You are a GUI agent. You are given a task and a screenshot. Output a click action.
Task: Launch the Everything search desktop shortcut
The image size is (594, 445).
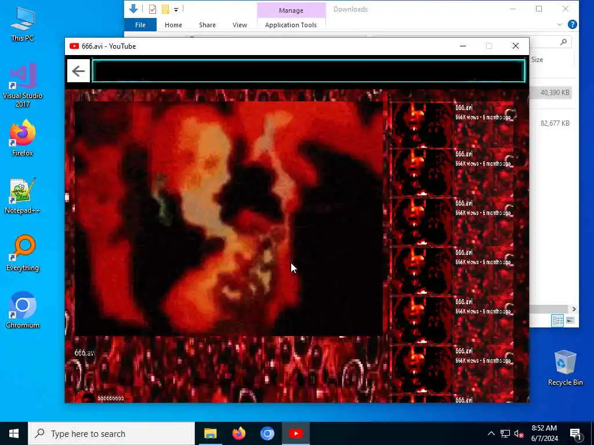point(23,253)
